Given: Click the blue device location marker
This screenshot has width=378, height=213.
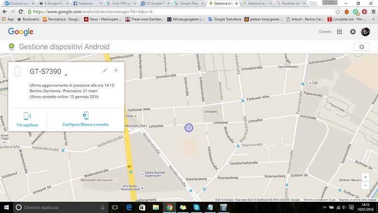Looking at the screenshot, I should (189, 128).
